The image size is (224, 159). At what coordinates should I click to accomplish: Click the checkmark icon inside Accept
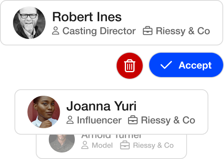tap(166, 65)
